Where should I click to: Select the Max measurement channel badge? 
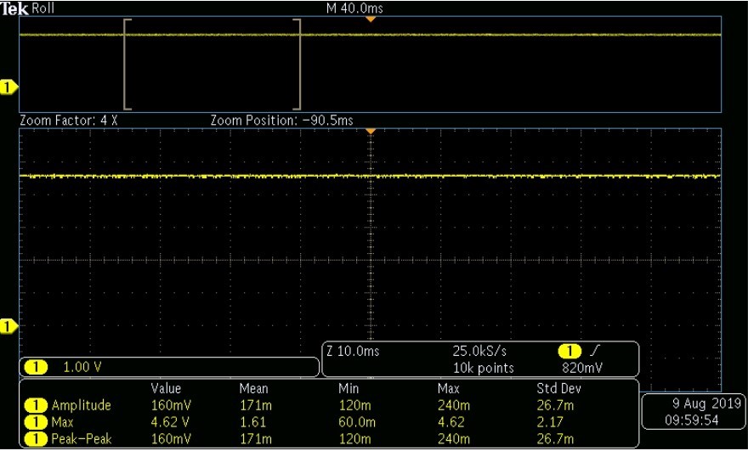(x=36, y=422)
